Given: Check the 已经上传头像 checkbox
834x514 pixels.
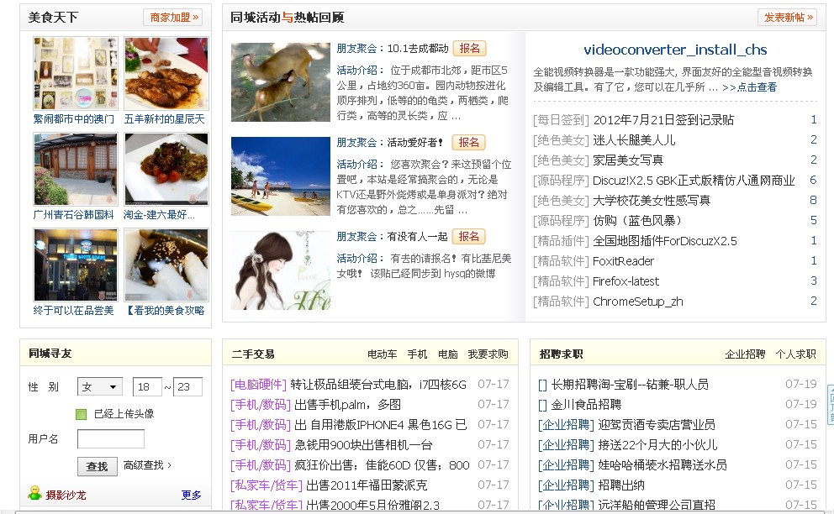Looking at the screenshot, I should 81,414.
